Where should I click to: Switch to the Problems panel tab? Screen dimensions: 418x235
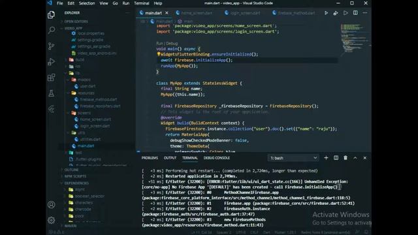150,158
